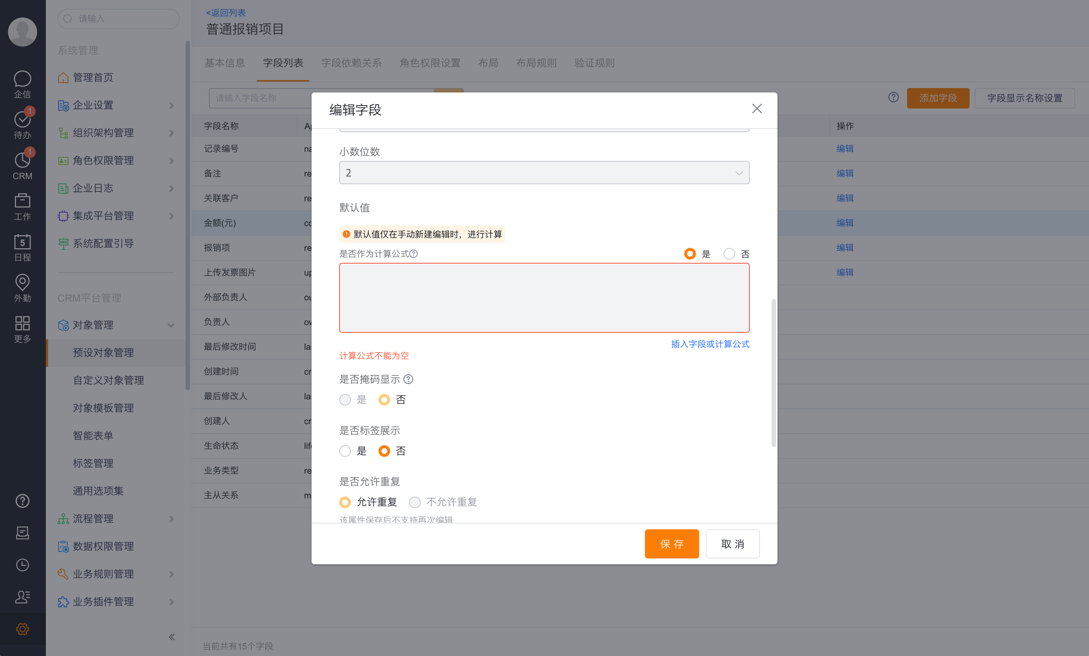Toggle 是否标签展示 to 是
This screenshot has width=1089, height=656.
pyautogui.click(x=345, y=450)
